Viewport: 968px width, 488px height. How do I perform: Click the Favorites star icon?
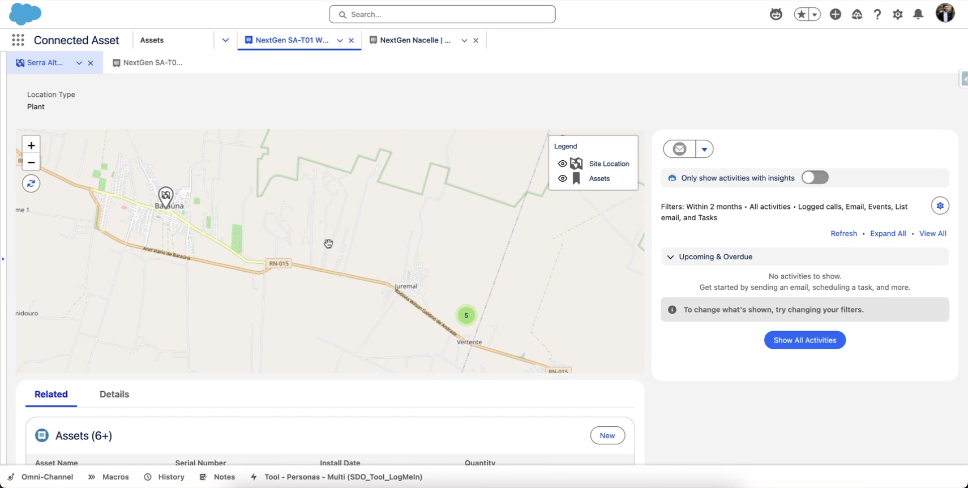pyautogui.click(x=801, y=14)
